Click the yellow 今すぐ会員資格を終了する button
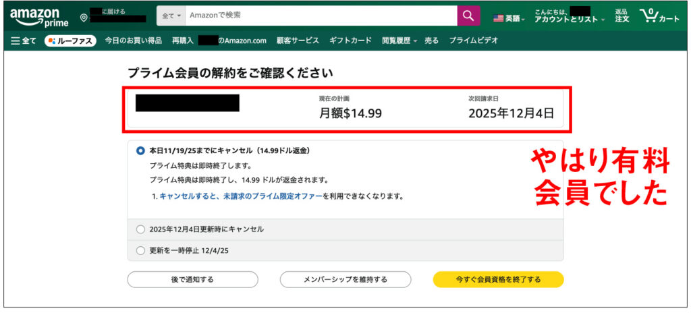Viewport: 691px width, 315px height. tap(498, 279)
